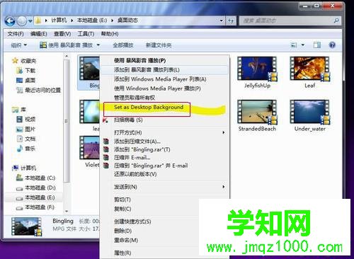Viewport: 354px width, 259px height.
Task: Expand the address bar history dropdown
Action: click(x=221, y=21)
